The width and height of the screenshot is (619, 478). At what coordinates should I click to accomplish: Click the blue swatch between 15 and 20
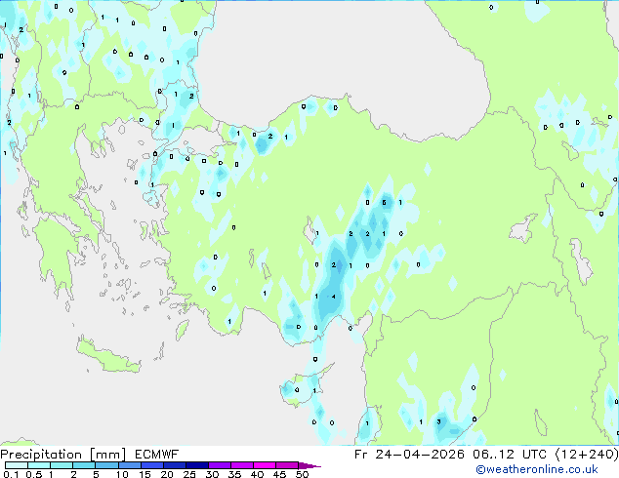pyautogui.click(x=151, y=465)
